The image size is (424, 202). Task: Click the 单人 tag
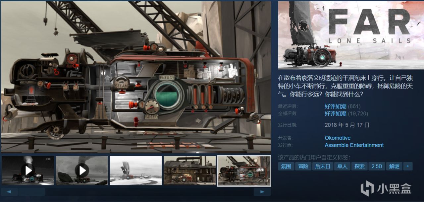(342, 166)
